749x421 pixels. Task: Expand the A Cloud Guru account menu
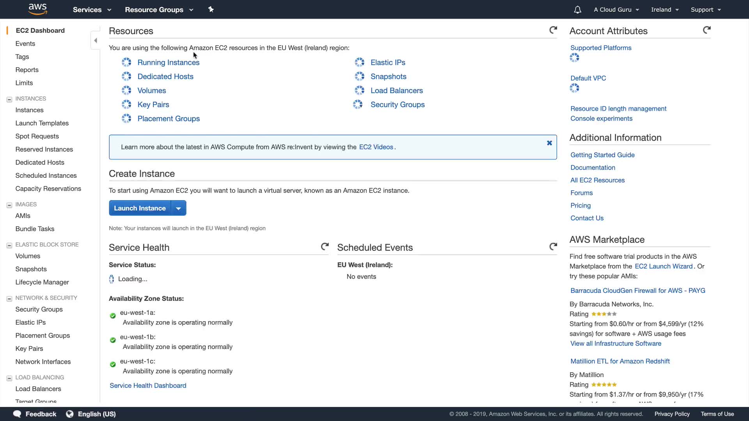coord(616,10)
